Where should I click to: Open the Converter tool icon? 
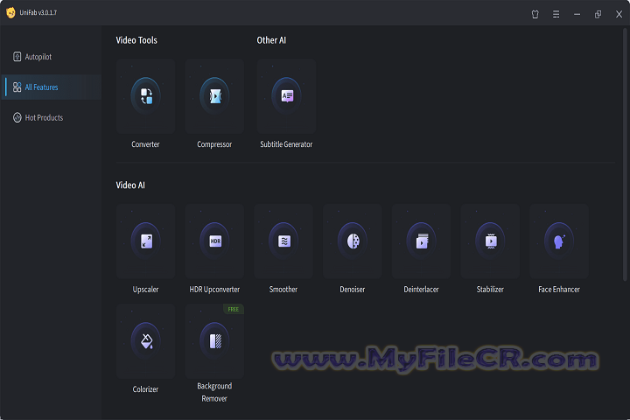145,96
